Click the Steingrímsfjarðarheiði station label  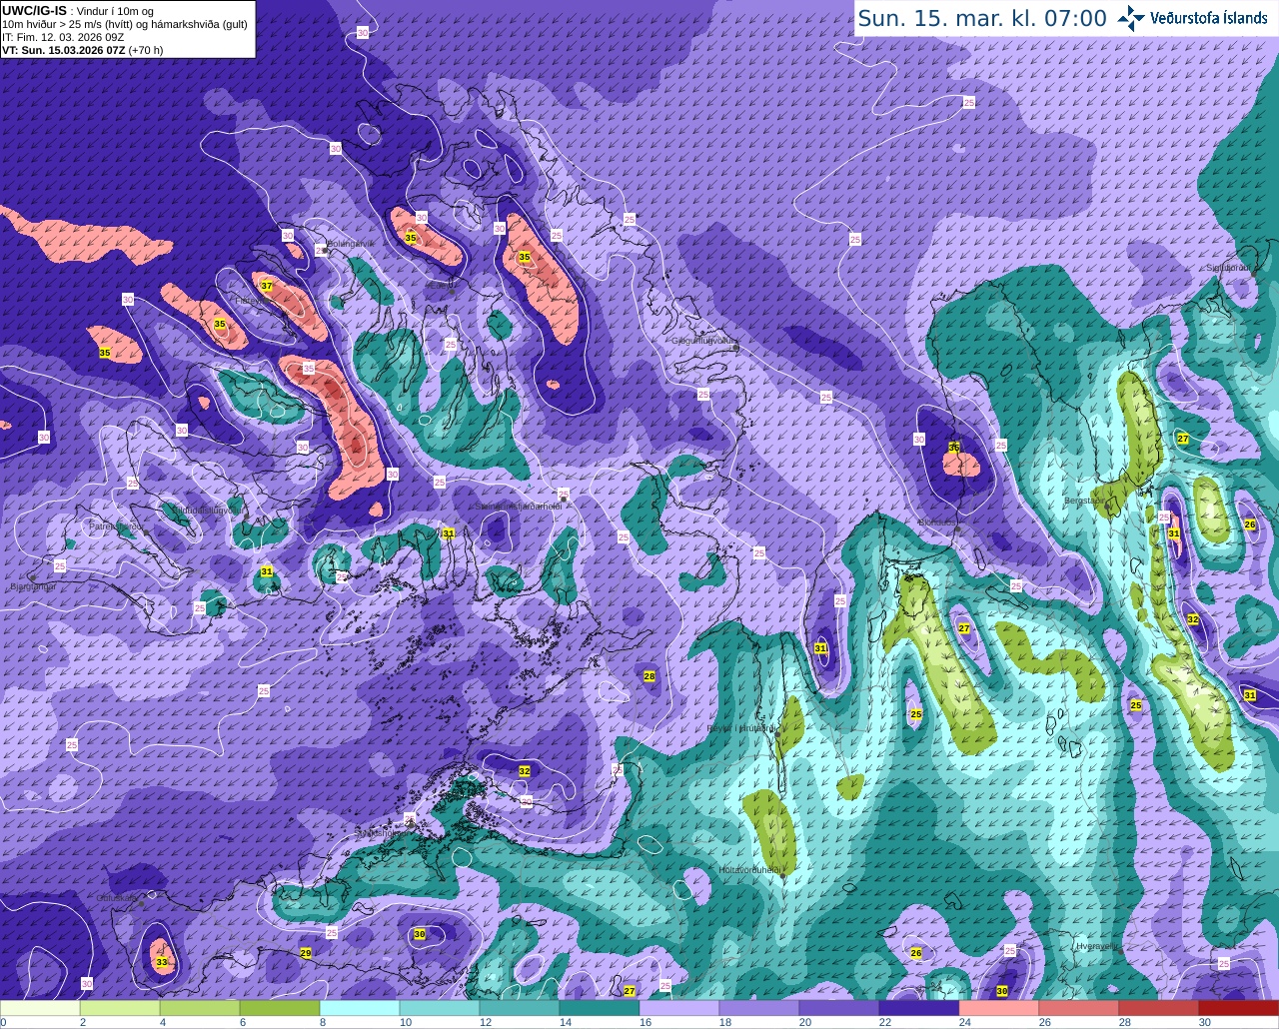(518, 507)
